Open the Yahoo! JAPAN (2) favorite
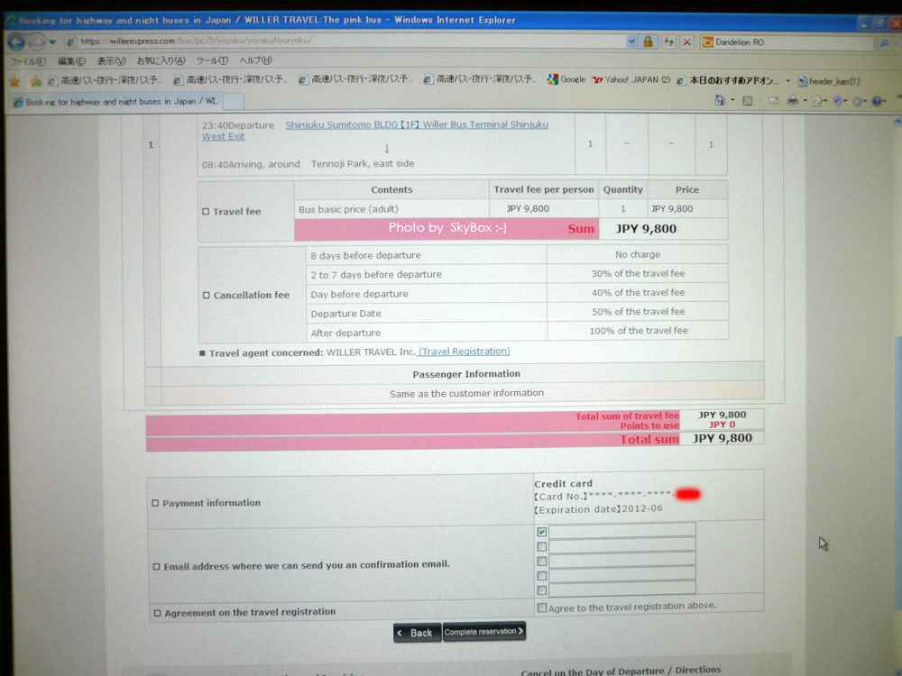 631,79
